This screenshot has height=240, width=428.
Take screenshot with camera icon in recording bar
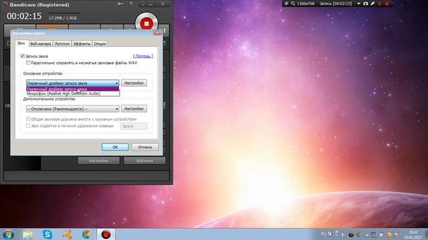366,3
